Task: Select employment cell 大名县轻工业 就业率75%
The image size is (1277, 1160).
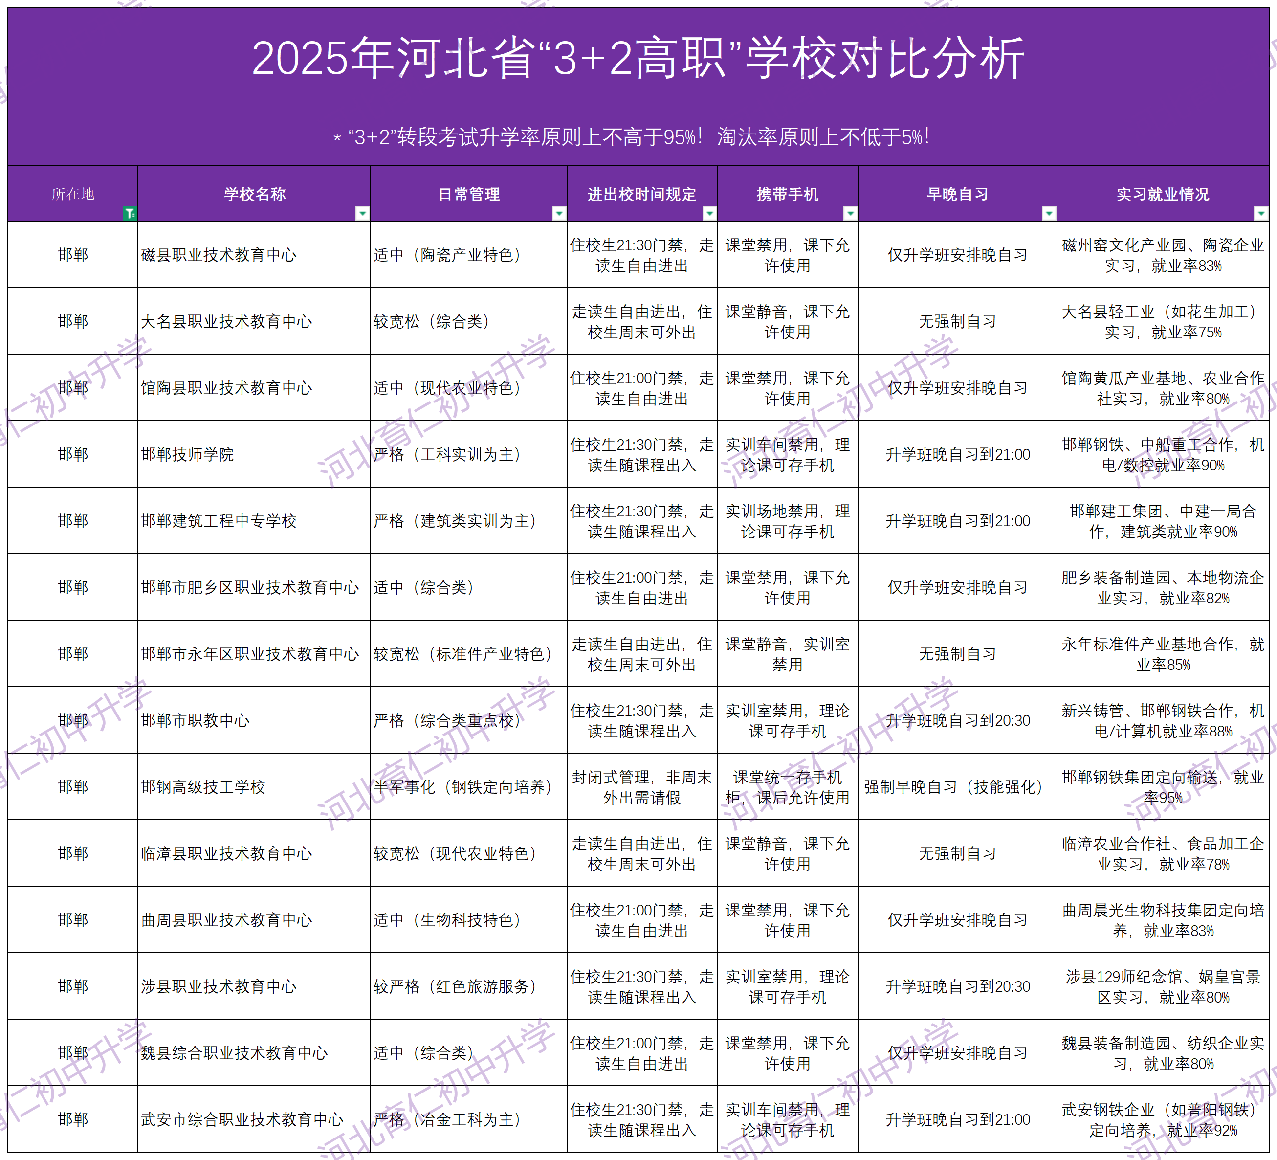Action: click(1163, 321)
